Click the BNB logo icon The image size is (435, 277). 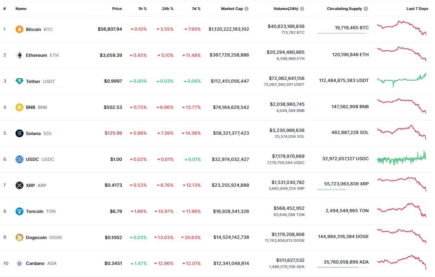tap(19, 107)
